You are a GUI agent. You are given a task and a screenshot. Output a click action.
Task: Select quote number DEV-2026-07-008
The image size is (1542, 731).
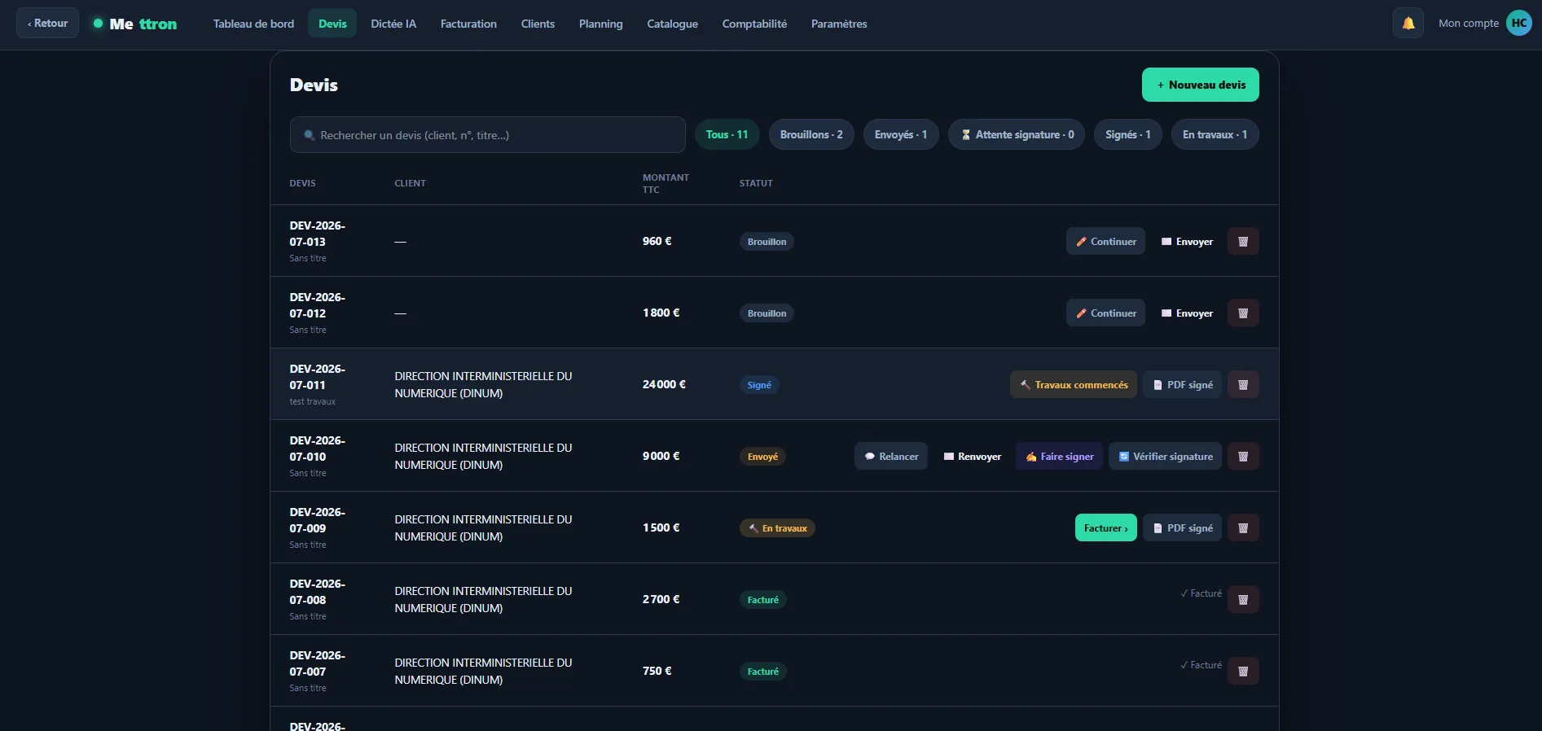click(318, 592)
